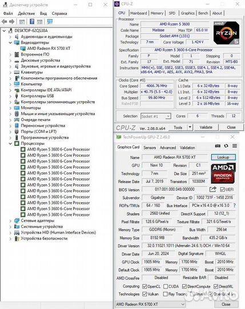Click the Bus Interface question mark in GPU-Z
This screenshot has width=245, height=309.
click(234, 205)
